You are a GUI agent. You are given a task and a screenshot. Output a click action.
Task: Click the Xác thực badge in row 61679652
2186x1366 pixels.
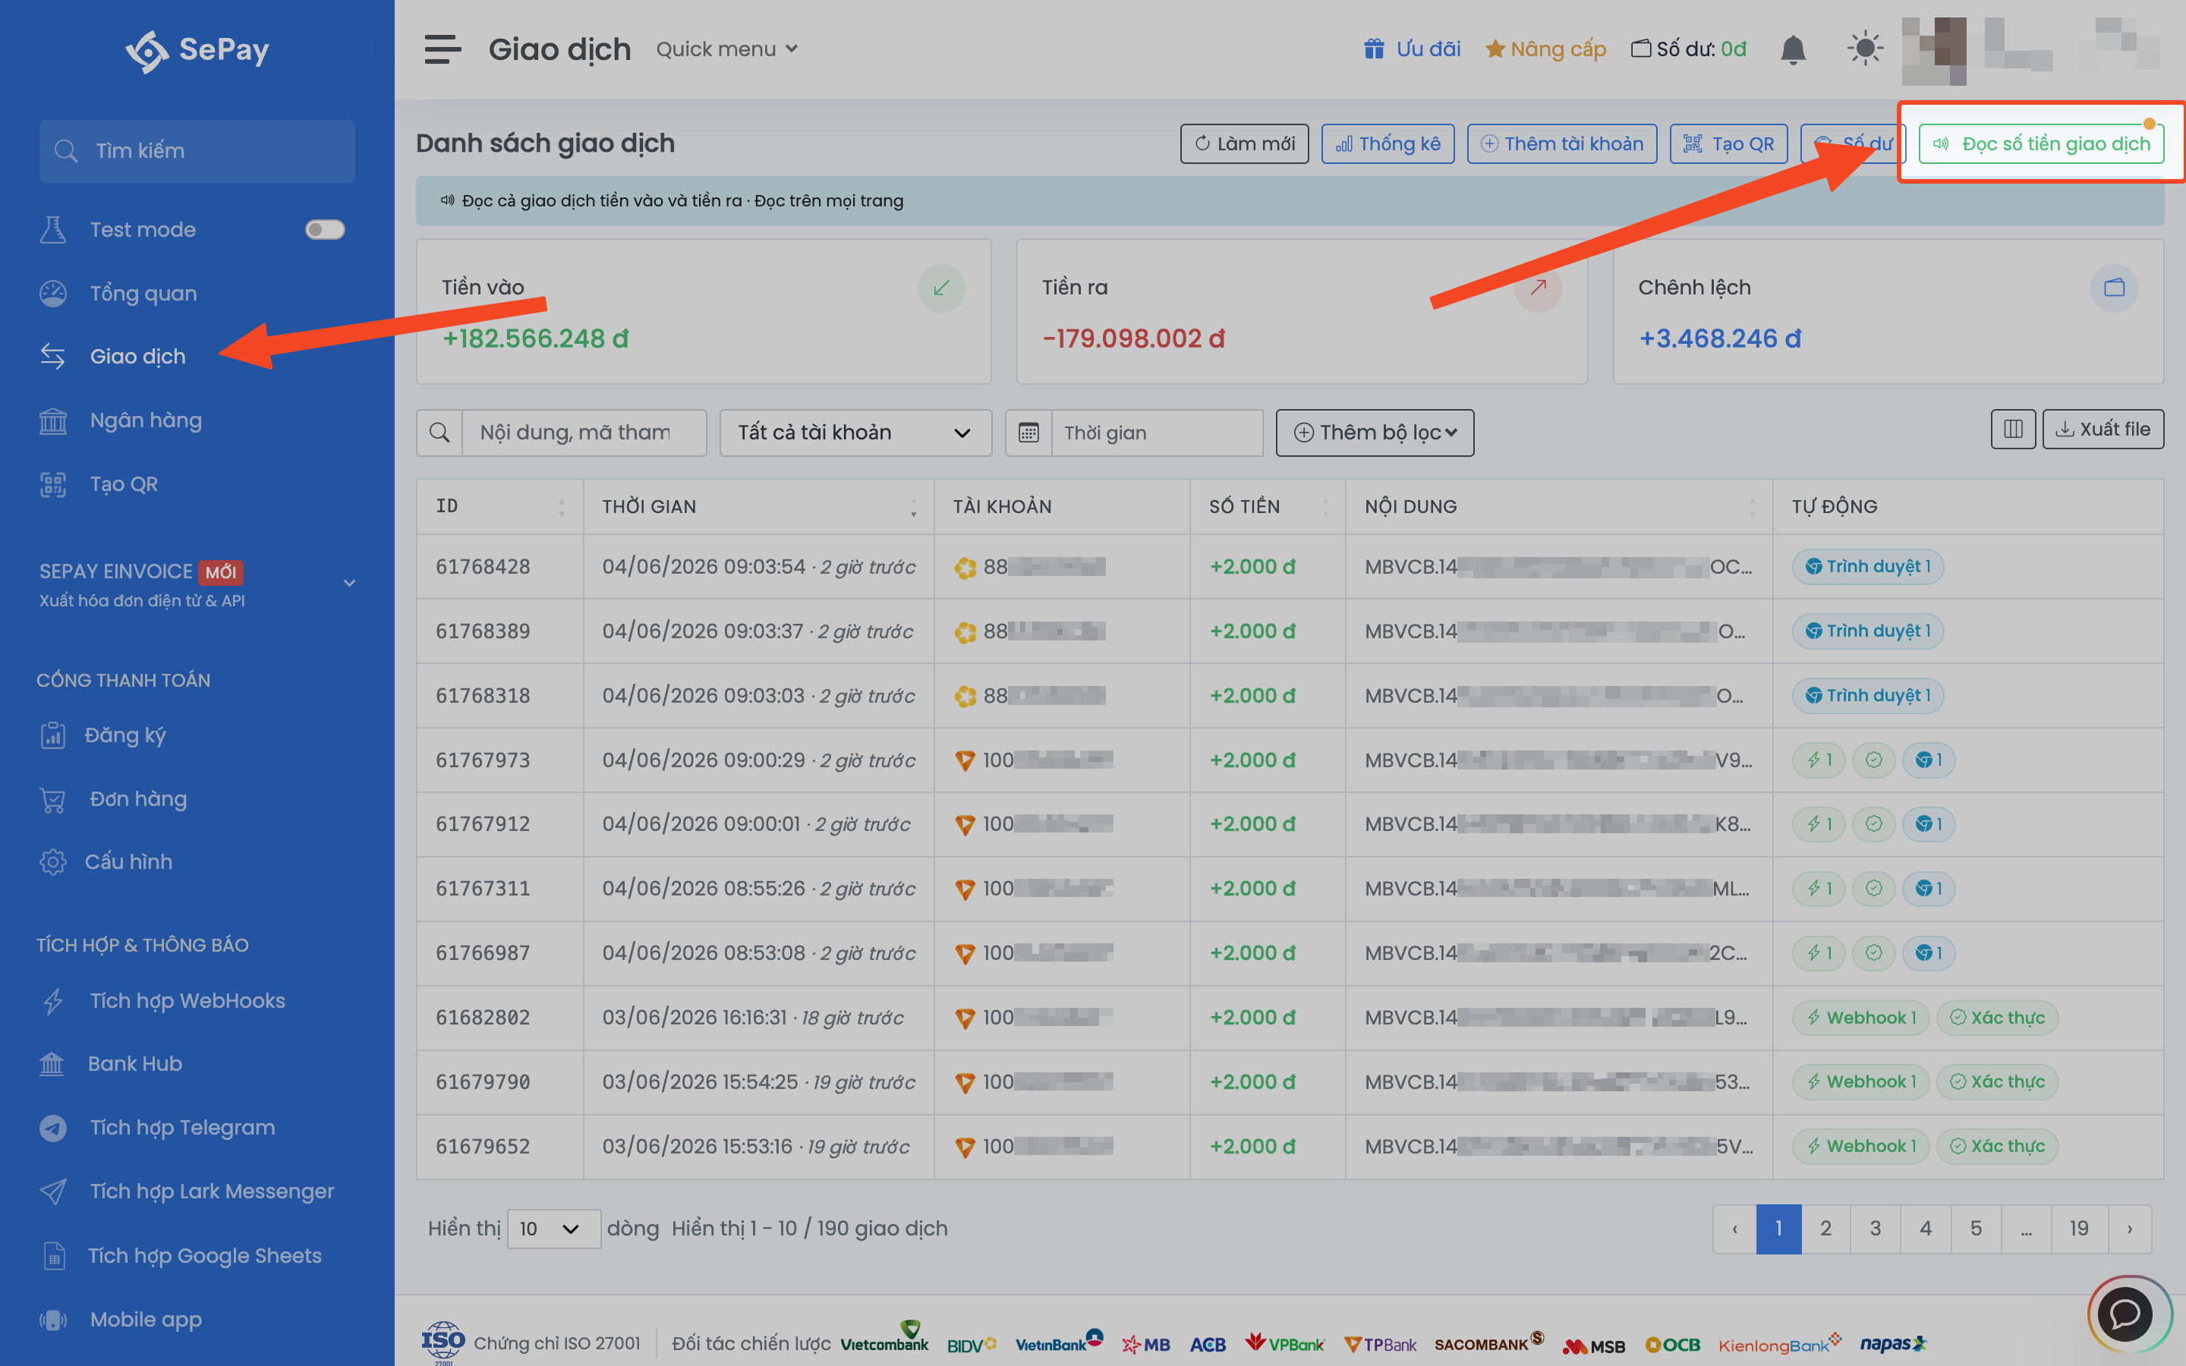[1996, 1146]
